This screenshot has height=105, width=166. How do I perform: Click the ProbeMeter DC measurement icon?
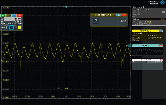pos(96,21)
